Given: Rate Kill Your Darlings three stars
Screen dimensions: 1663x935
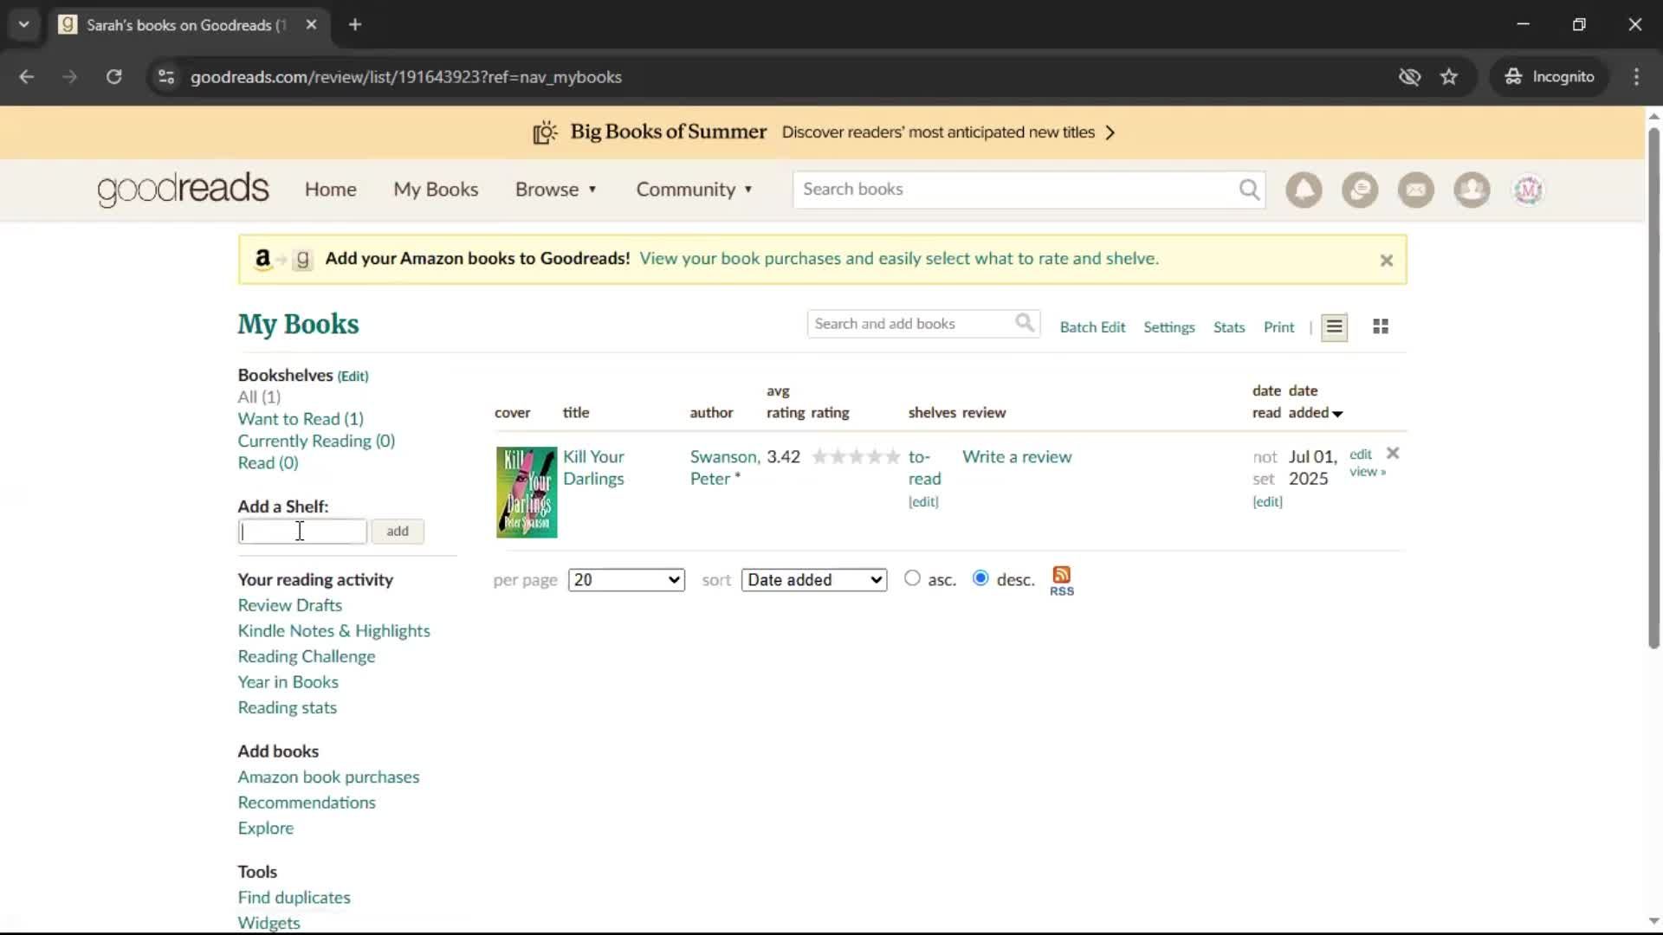Looking at the screenshot, I should (856, 456).
